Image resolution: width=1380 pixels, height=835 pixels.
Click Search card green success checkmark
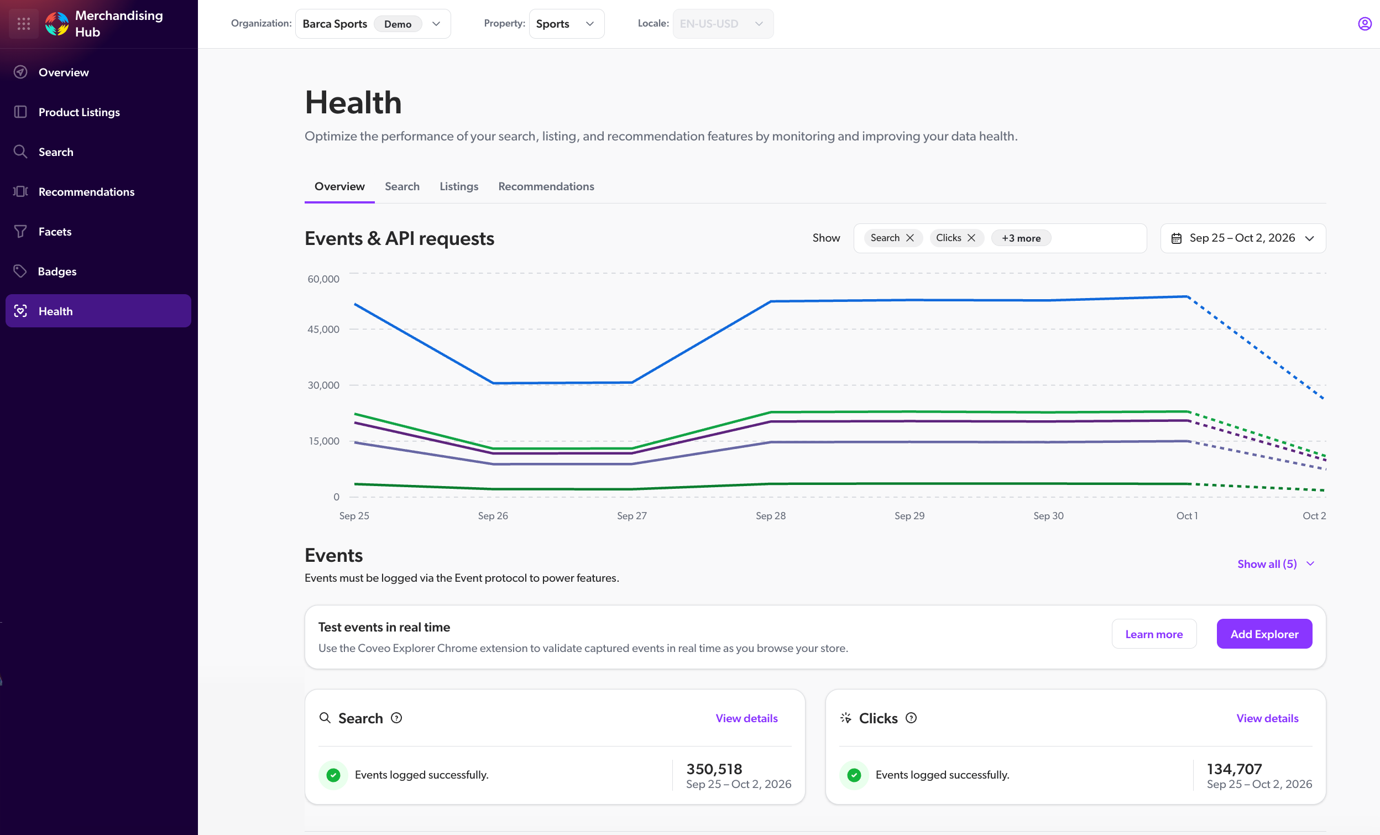click(333, 775)
